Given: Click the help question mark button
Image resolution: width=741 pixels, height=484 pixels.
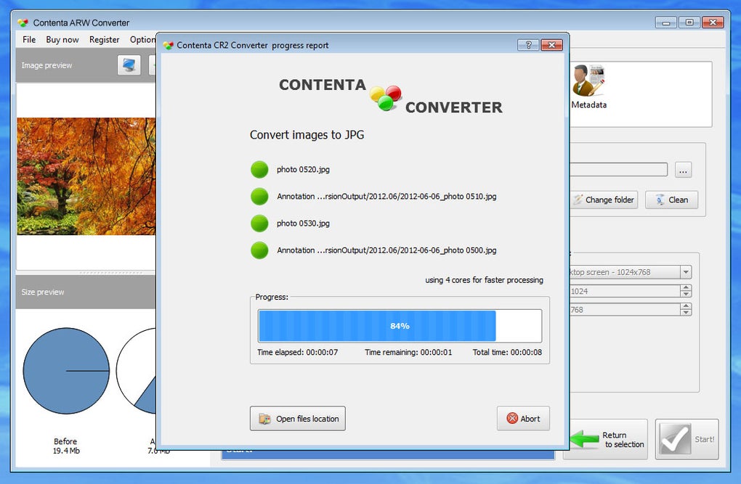Looking at the screenshot, I should pos(528,45).
